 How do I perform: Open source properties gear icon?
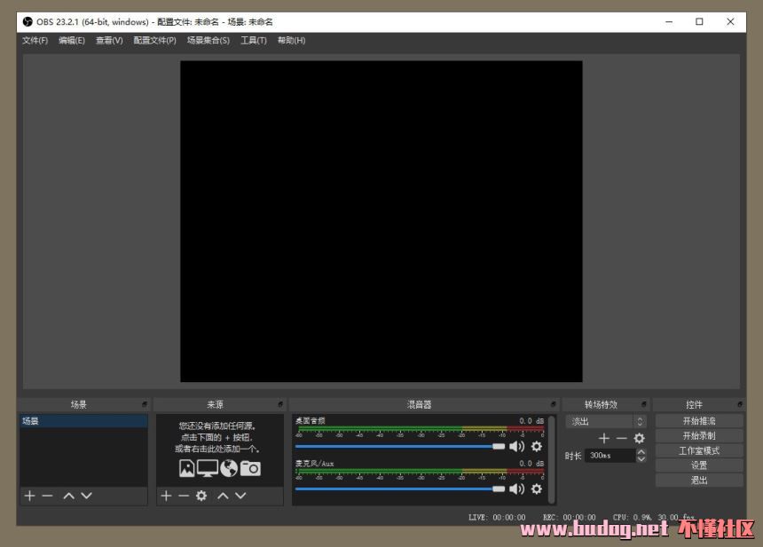pos(201,496)
